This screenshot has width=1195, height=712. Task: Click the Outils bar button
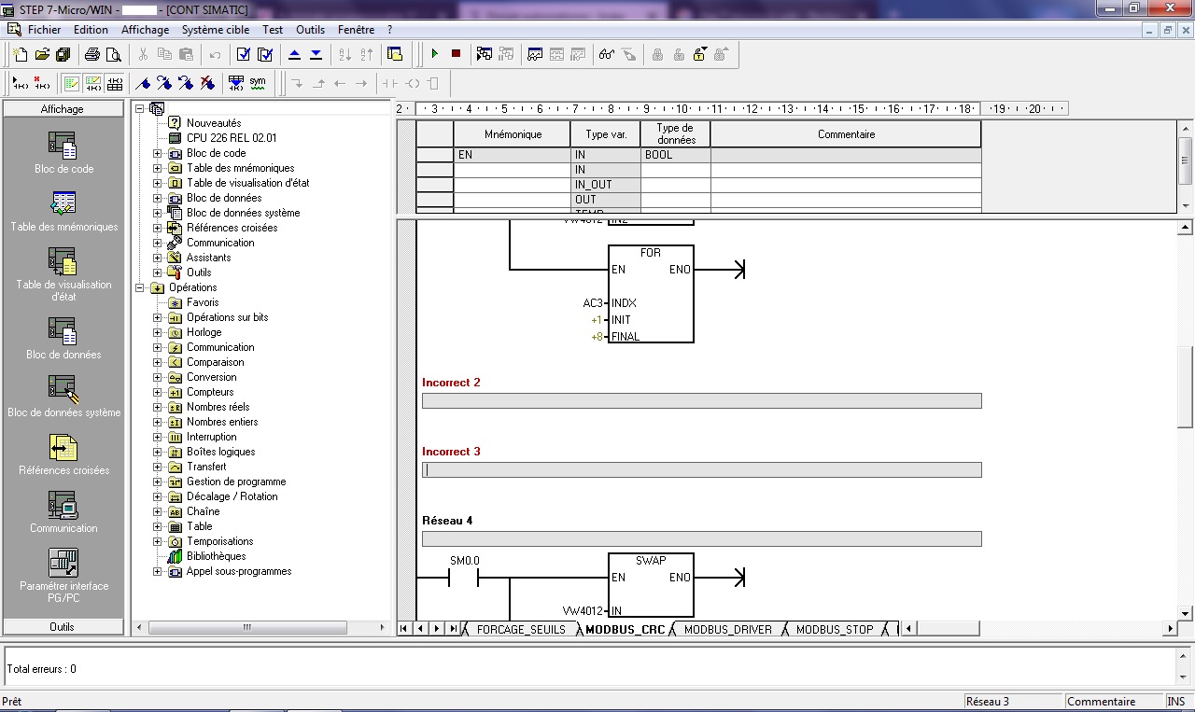pyautogui.click(x=63, y=626)
